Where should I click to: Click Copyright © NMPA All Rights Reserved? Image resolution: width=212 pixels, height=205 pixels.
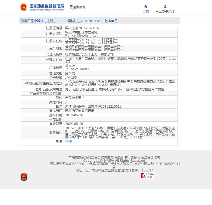pyautogui.click(x=114, y=161)
